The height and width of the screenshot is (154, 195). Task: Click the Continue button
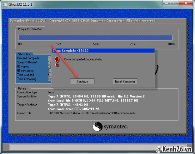tap(82, 82)
